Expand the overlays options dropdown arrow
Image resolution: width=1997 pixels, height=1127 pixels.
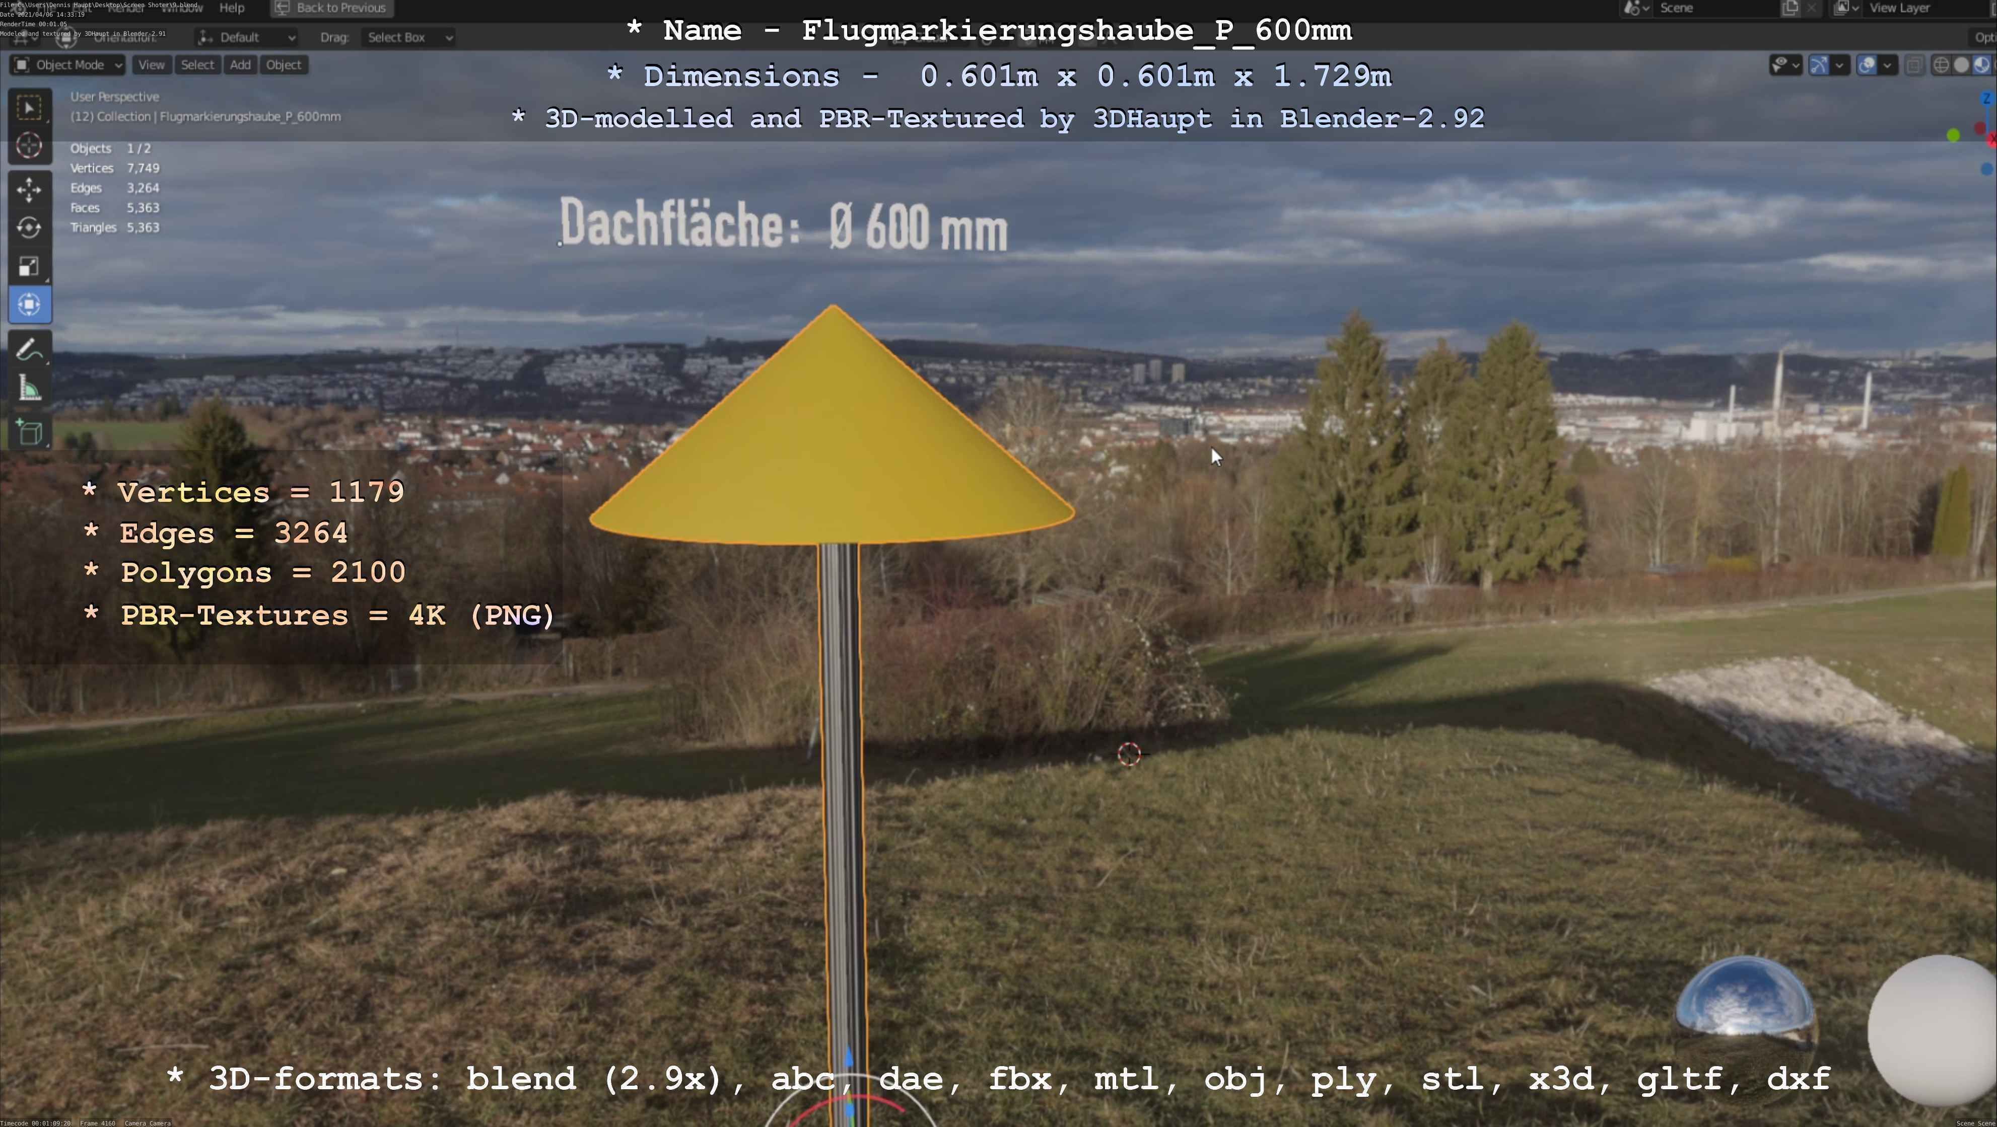[x=1888, y=65]
